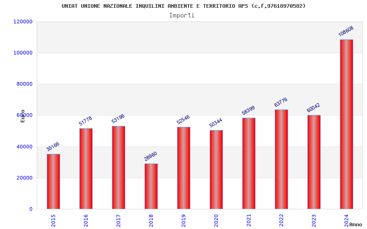Click the value label 28960
This screenshot has height=229, width=367.
point(150,156)
